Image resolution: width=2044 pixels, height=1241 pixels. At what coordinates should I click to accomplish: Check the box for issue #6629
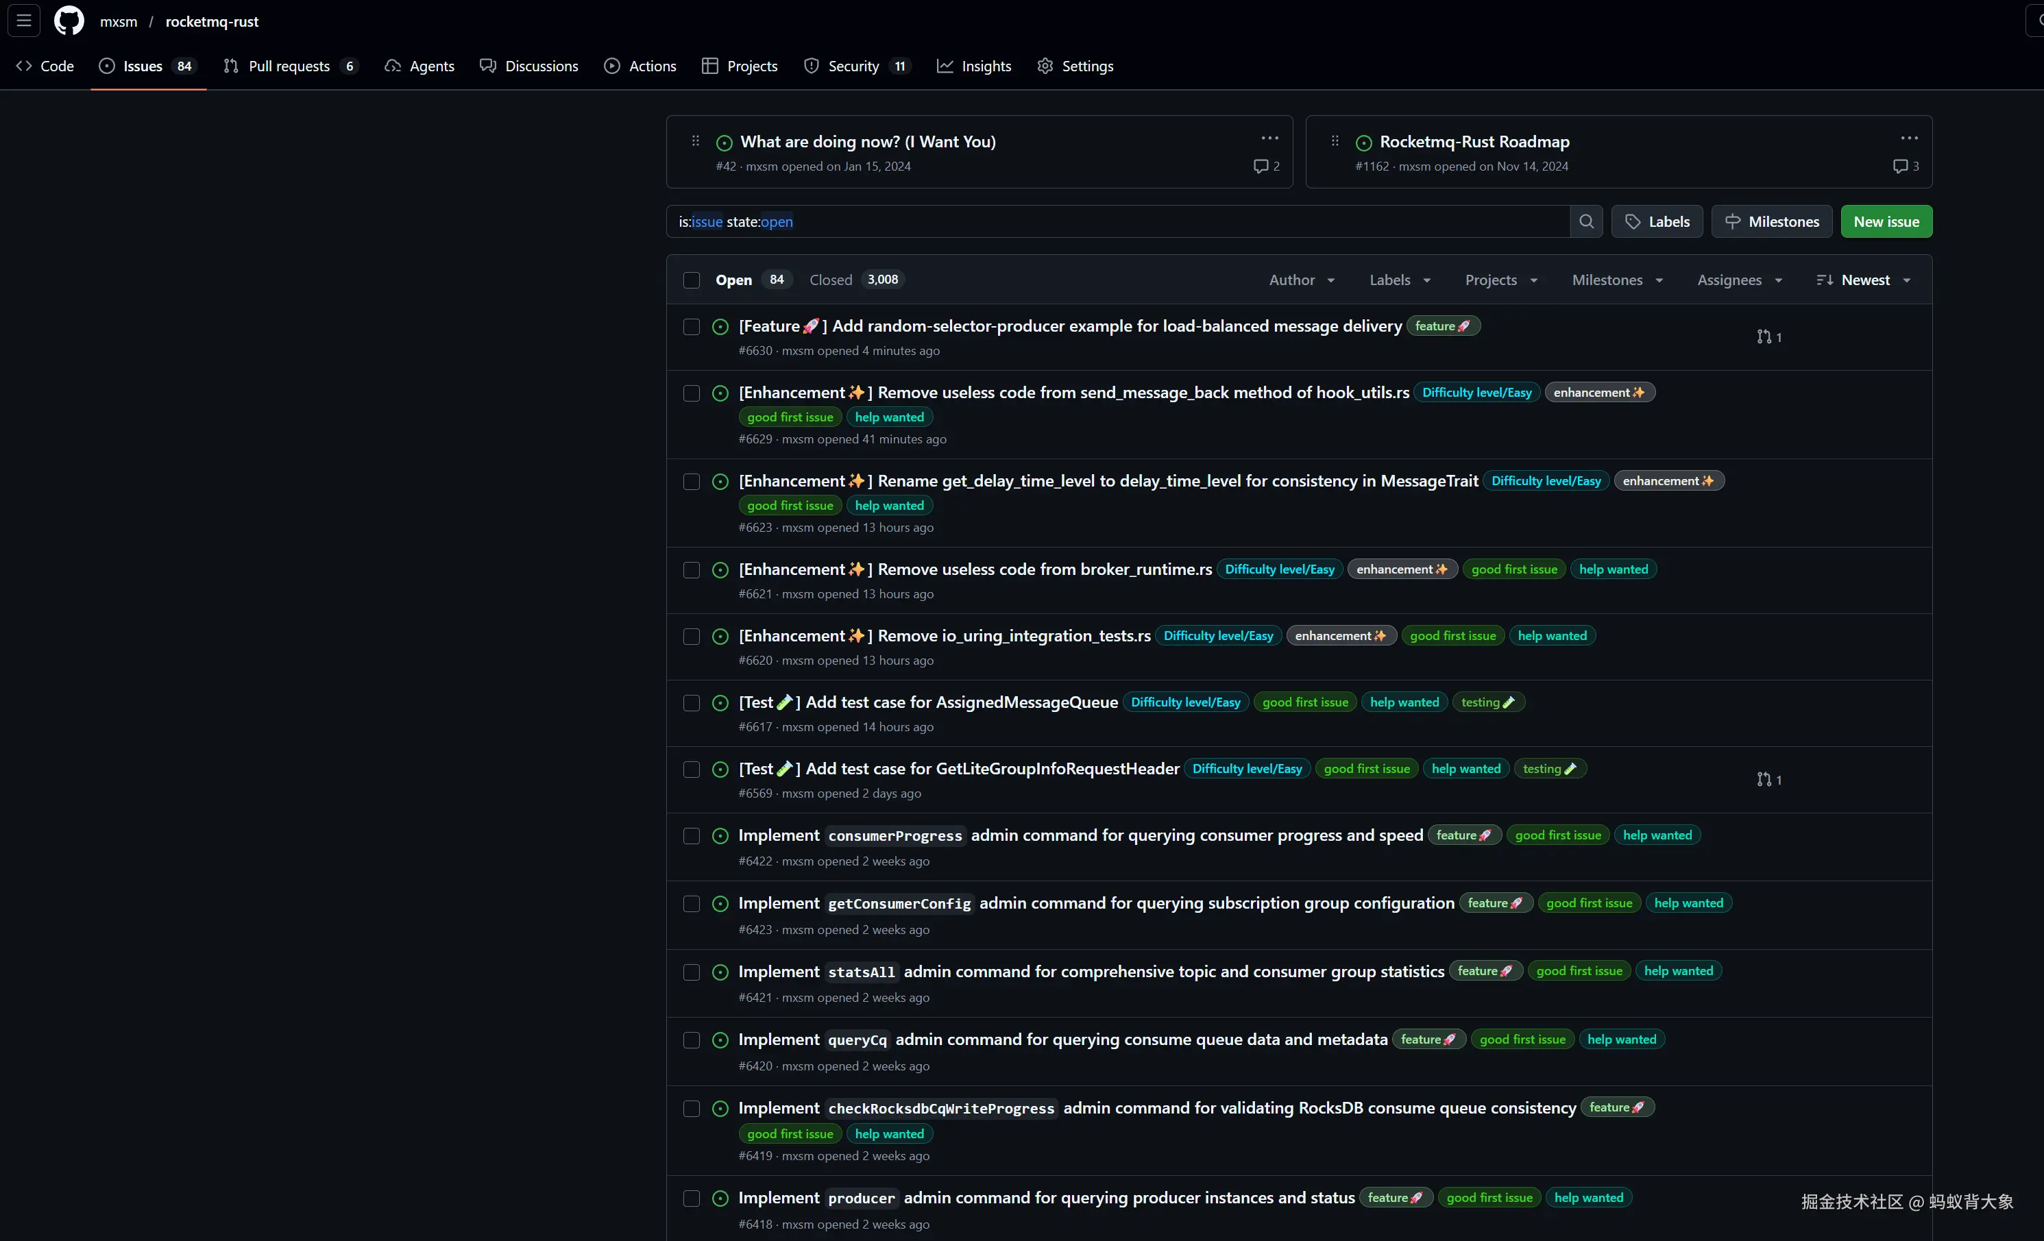[x=691, y=393]
